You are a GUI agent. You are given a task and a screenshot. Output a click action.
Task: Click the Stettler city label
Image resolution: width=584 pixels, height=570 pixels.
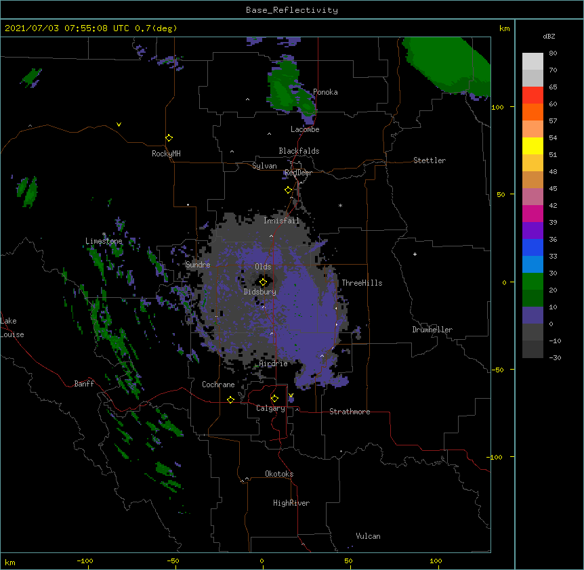click(430, 160)
